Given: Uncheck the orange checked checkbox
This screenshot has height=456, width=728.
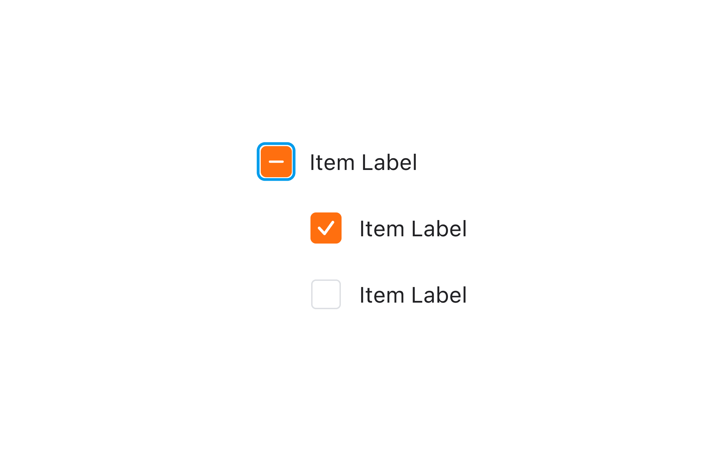Looking at the screenshot, I should 326,228.
